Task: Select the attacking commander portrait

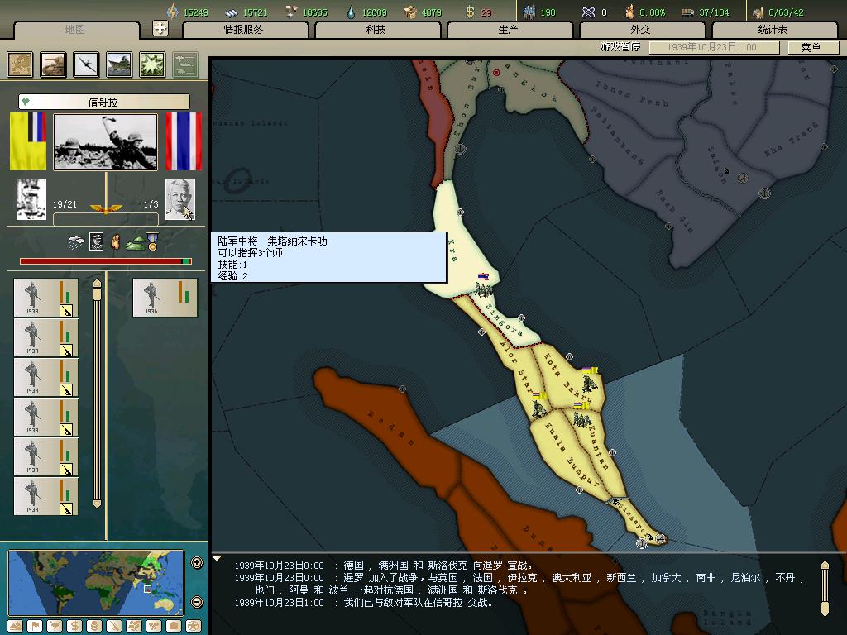Action: pos(31,199)
